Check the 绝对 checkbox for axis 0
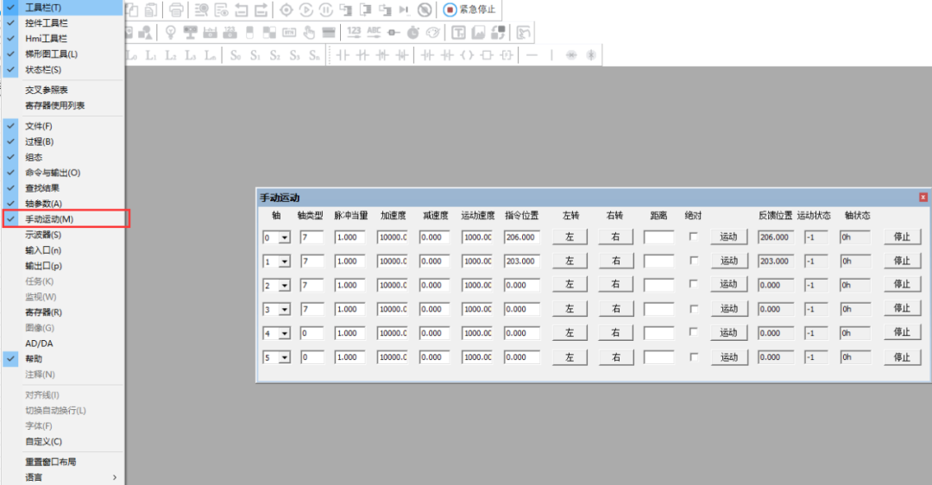 pos(693,236)
